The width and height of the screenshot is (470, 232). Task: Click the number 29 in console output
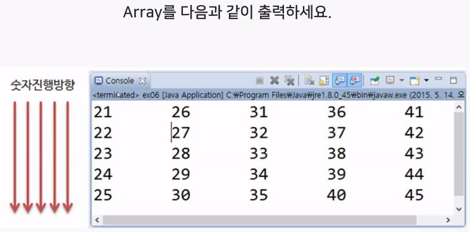coord(181,174)
